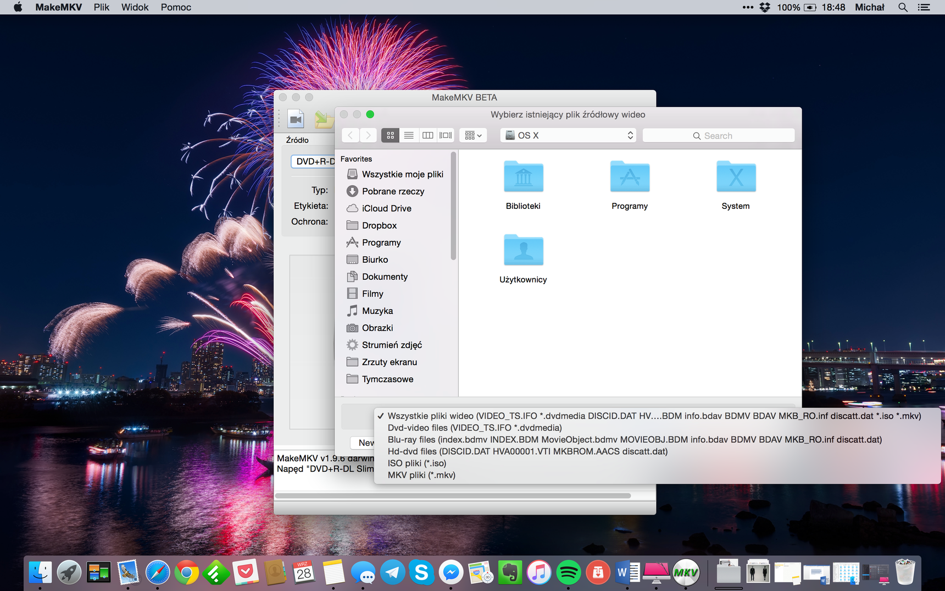Open Spotify from the Dock
Viewport: 945px width, 591px height.
tap(569, 573)
